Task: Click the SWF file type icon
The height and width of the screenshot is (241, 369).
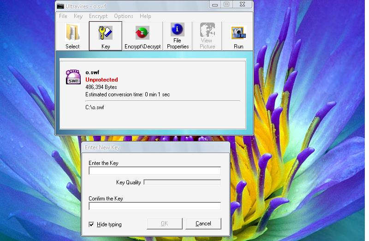Action: (73, 77)
